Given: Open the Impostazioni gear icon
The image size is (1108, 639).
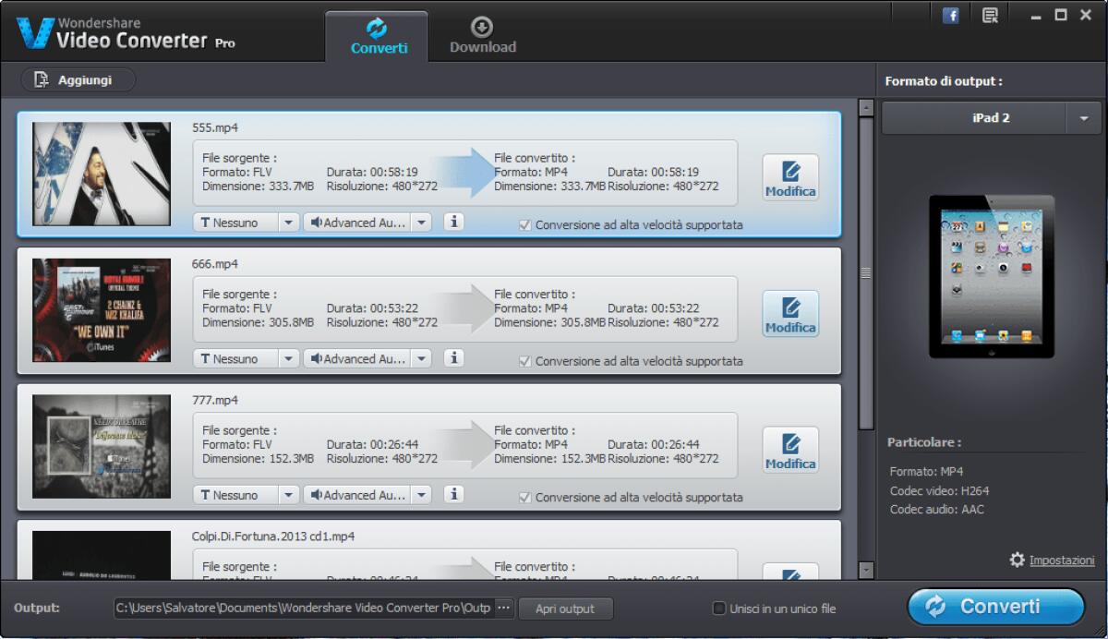Looking at the screenshot, I should point(1017,560).
